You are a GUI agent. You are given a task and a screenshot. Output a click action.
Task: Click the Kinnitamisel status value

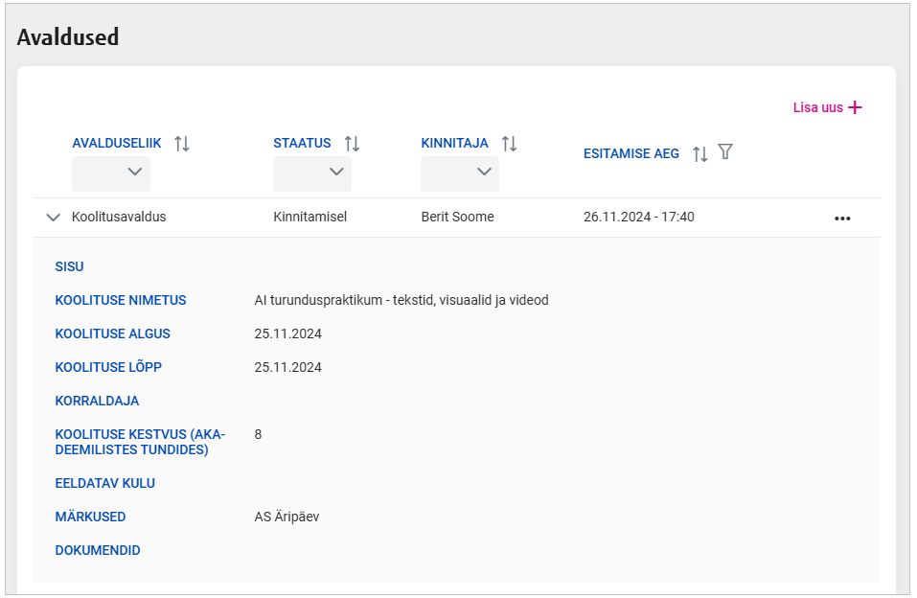point(309,218)
